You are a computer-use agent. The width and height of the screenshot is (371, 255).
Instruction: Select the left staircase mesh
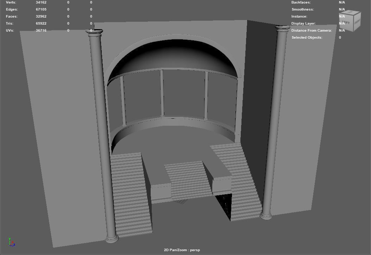(x=131, y=195)
